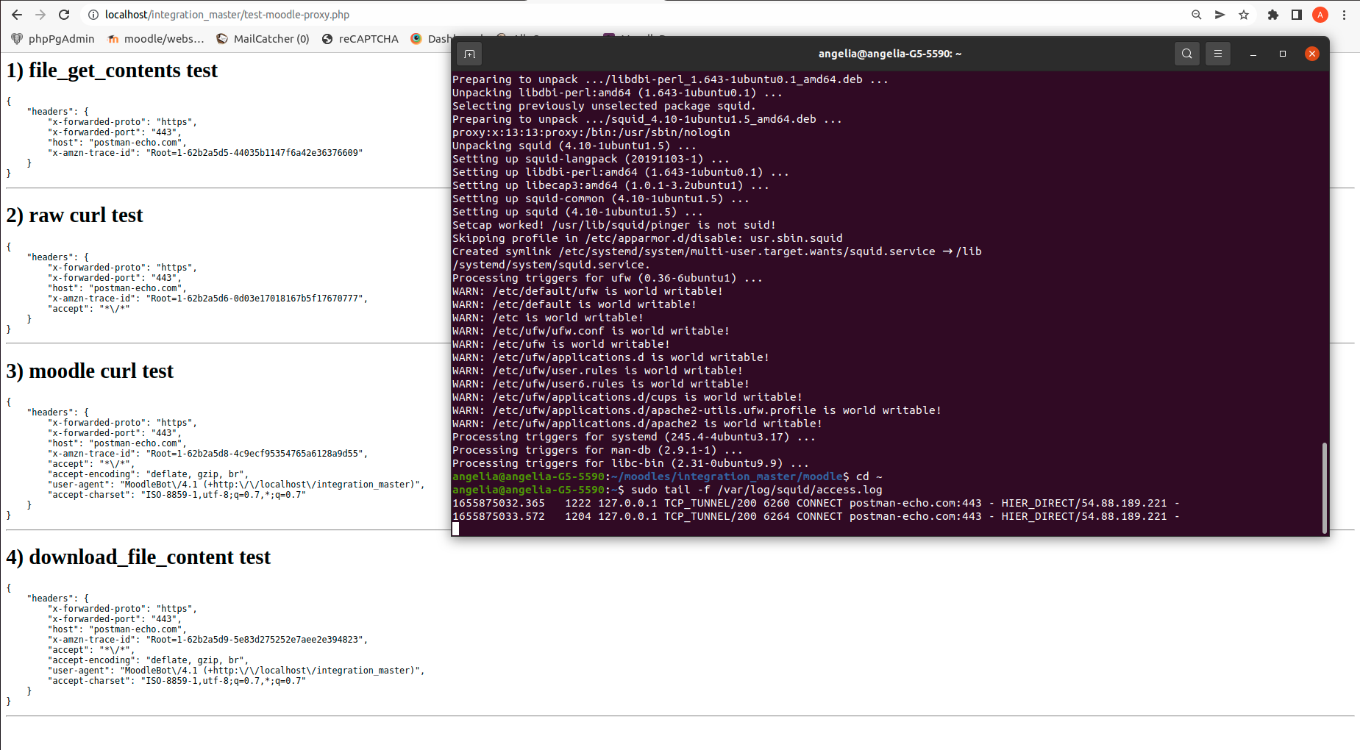Click 'WARN: /etc/ufw/ufw.conf is world writable!' line
1360x750 pixels.
click(591, 331)
